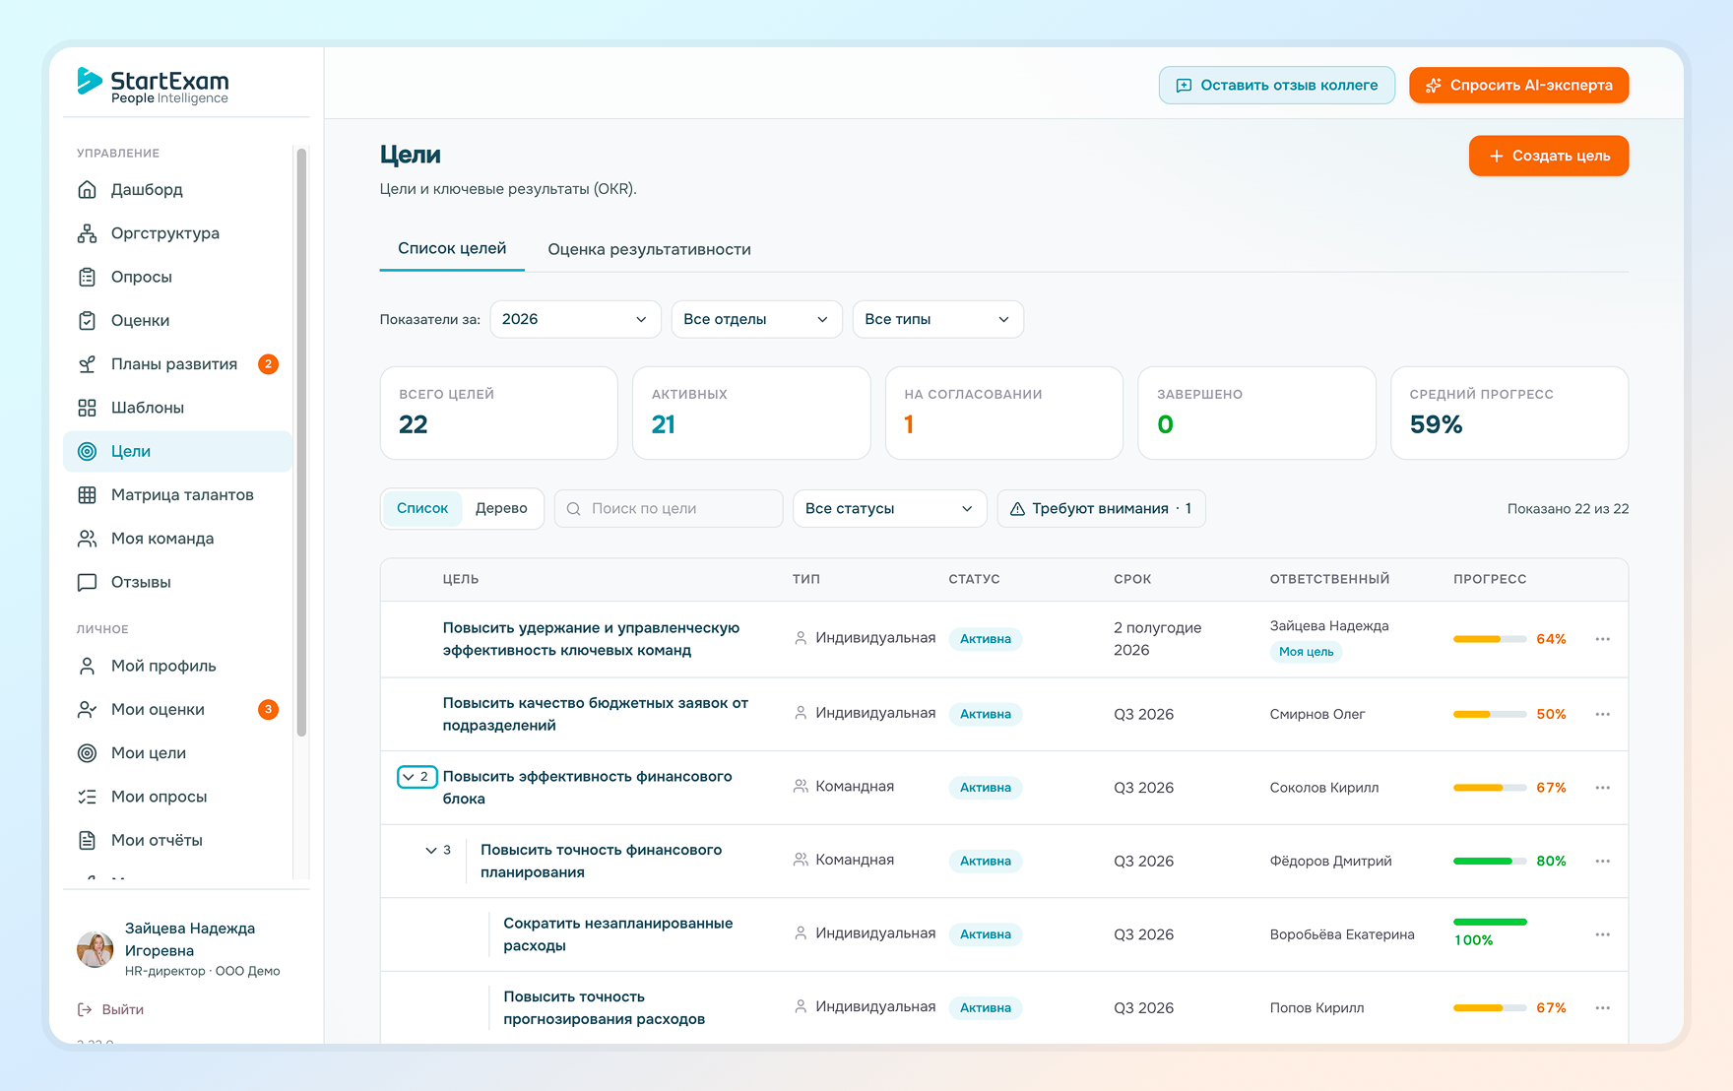
Task: Click the Мой профиль person icon
Action: pyautogui.click(x=88, y=666)
